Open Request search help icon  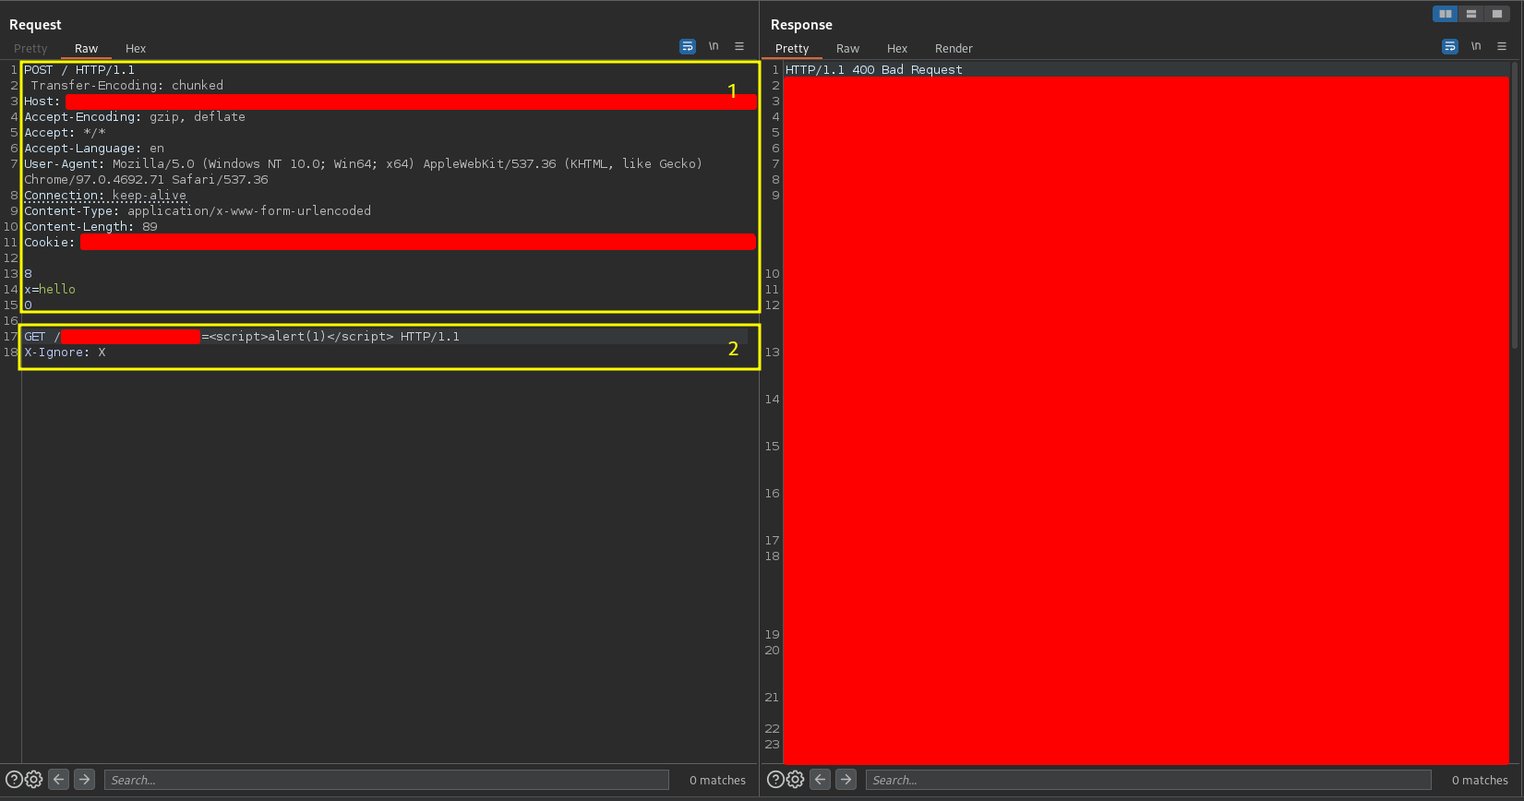pos(14,780)
